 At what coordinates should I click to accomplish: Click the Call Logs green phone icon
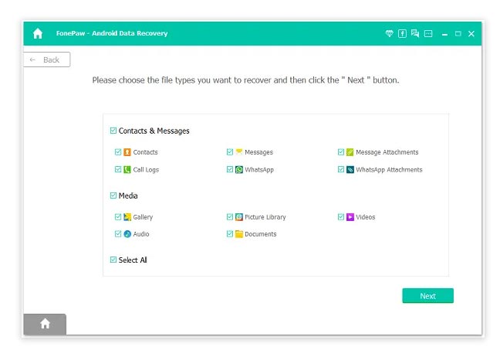pos(127,169)
